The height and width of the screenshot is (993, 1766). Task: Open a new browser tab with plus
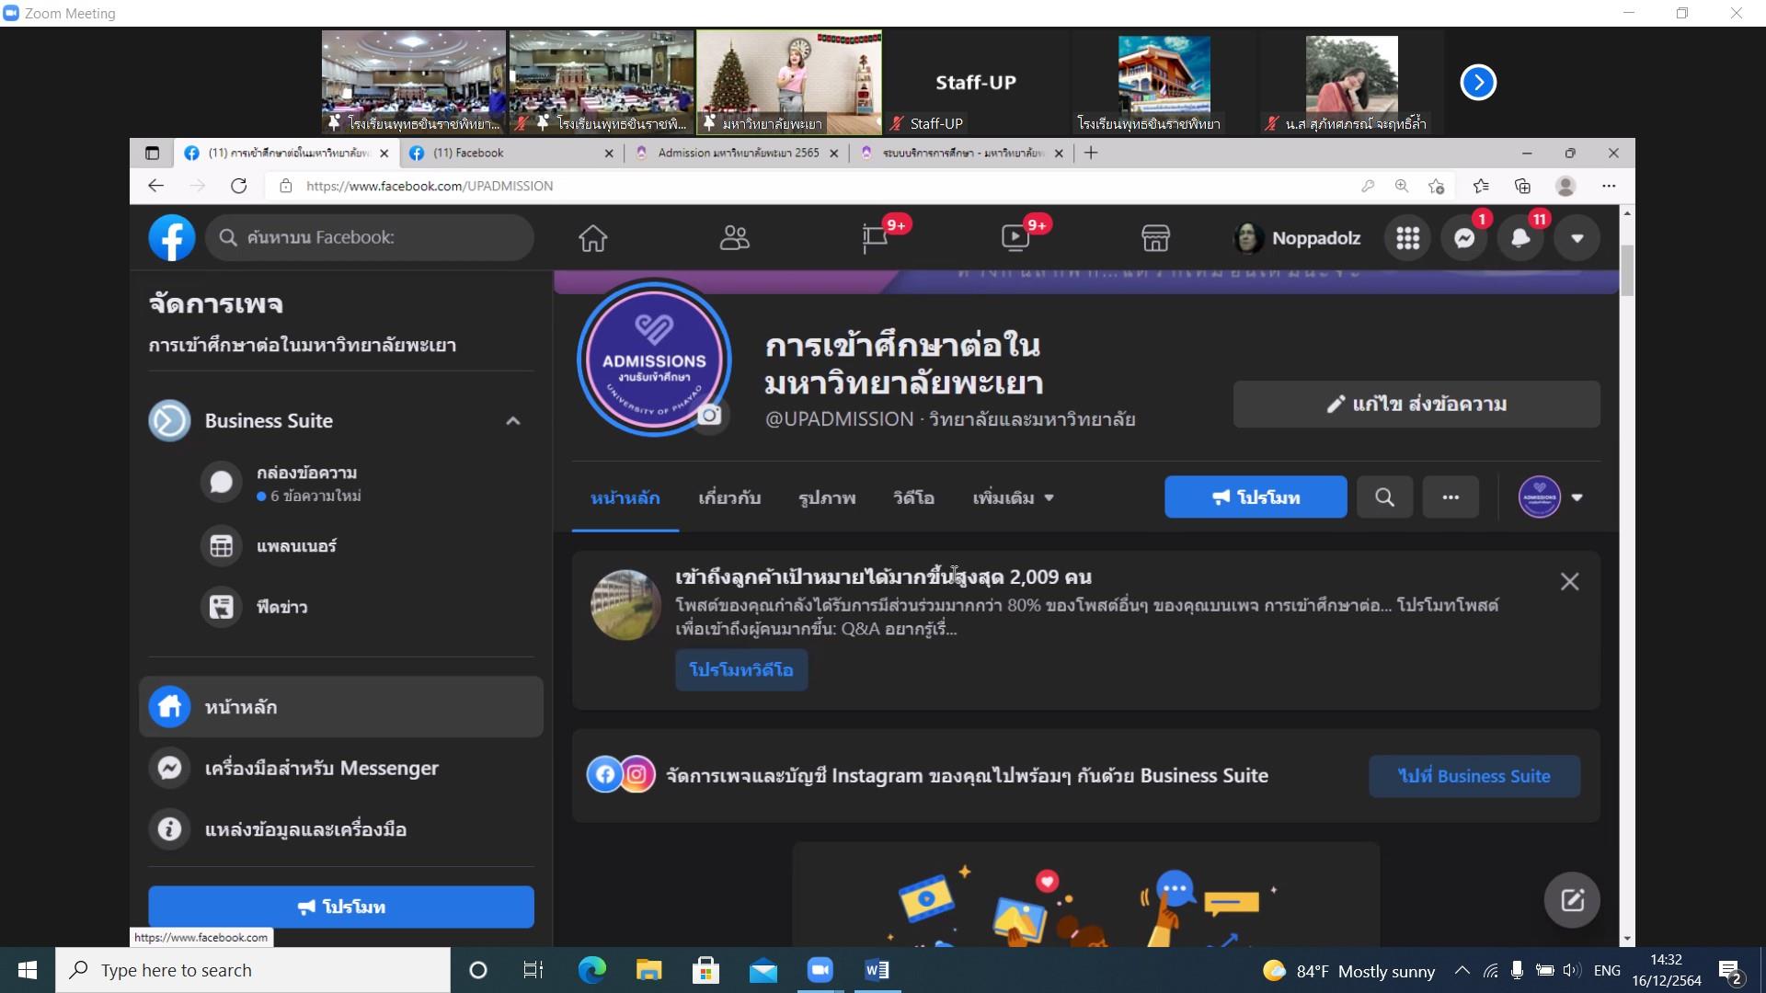click(x=1091, y=153)
